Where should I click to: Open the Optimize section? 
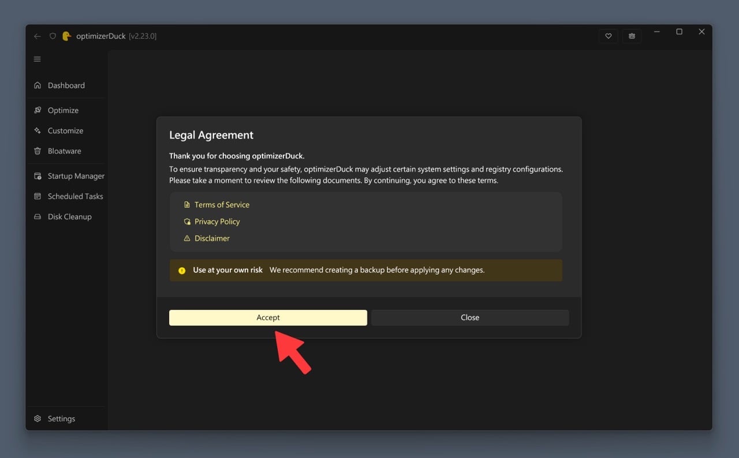66,110
